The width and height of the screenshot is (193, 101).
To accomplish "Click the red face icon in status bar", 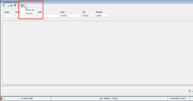I will (x=1, y=98).
